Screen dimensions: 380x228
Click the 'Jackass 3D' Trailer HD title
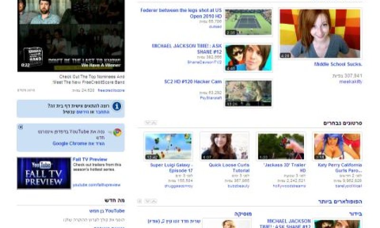tap(285, 168)
